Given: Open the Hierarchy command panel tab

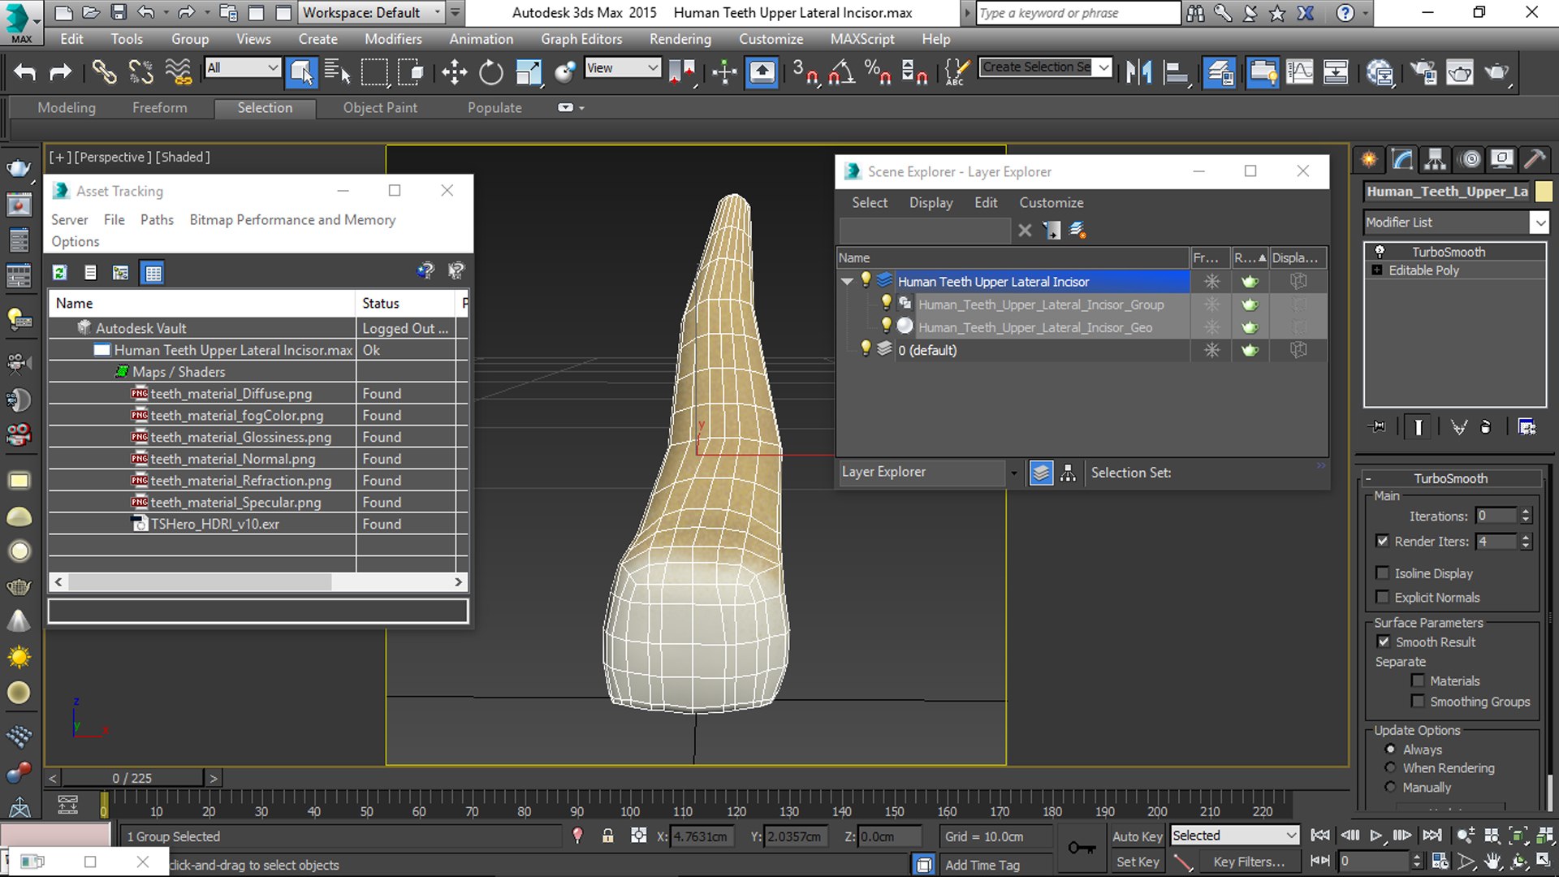Looking at the screenshot, I should 1436,159.
